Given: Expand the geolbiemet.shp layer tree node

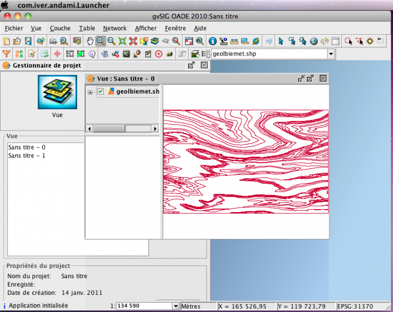Looking at the screenshot, I should (x=91, y=92).
